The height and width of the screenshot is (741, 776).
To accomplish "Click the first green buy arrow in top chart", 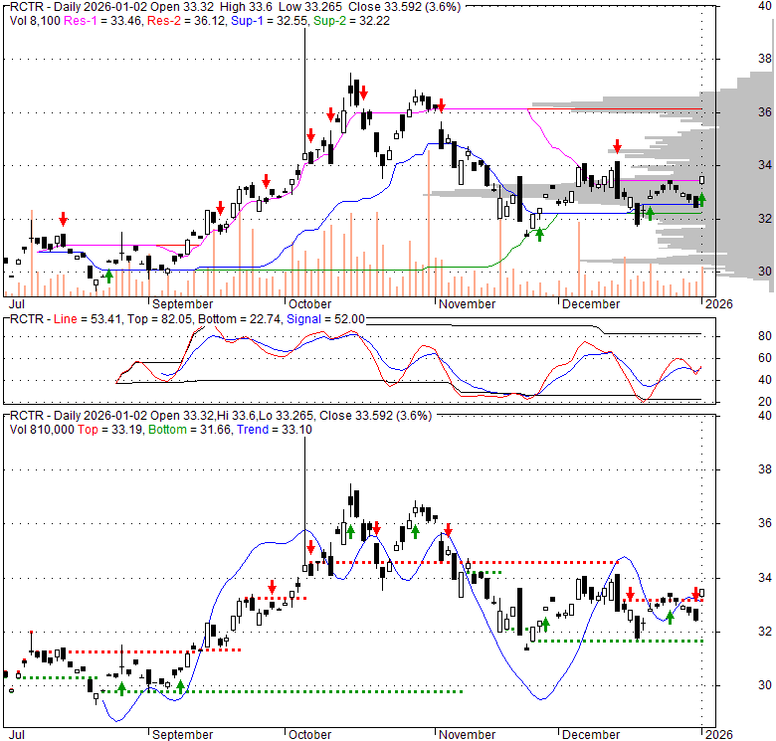I will coord(107,276).
